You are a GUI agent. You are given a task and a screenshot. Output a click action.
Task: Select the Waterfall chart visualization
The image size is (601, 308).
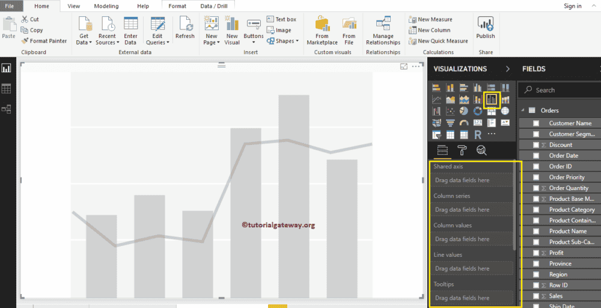(x=436, y=111)
